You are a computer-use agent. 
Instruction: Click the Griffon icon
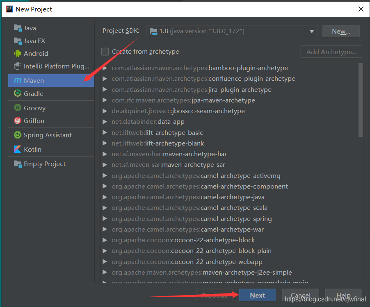click(18, 121)
